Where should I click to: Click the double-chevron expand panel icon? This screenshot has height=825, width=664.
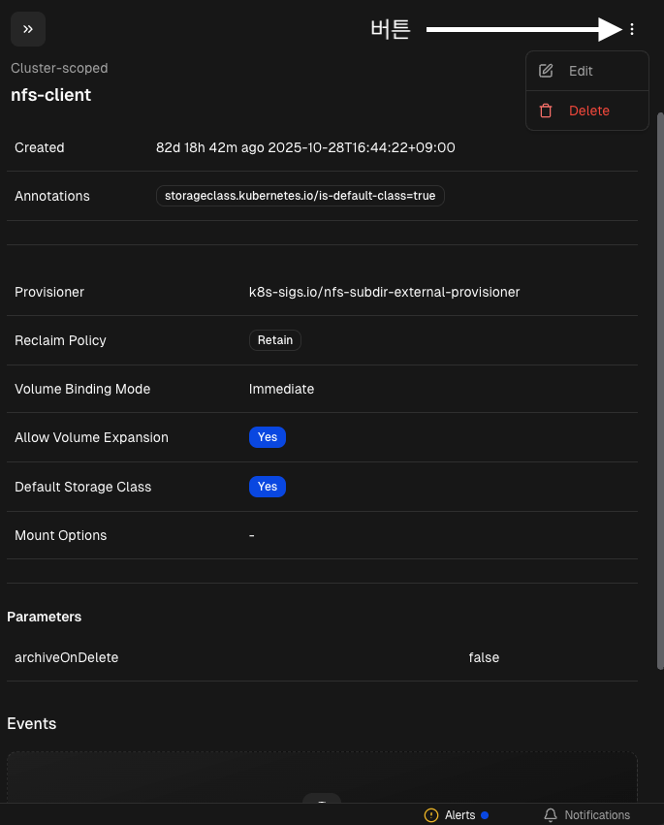point(28,29)
